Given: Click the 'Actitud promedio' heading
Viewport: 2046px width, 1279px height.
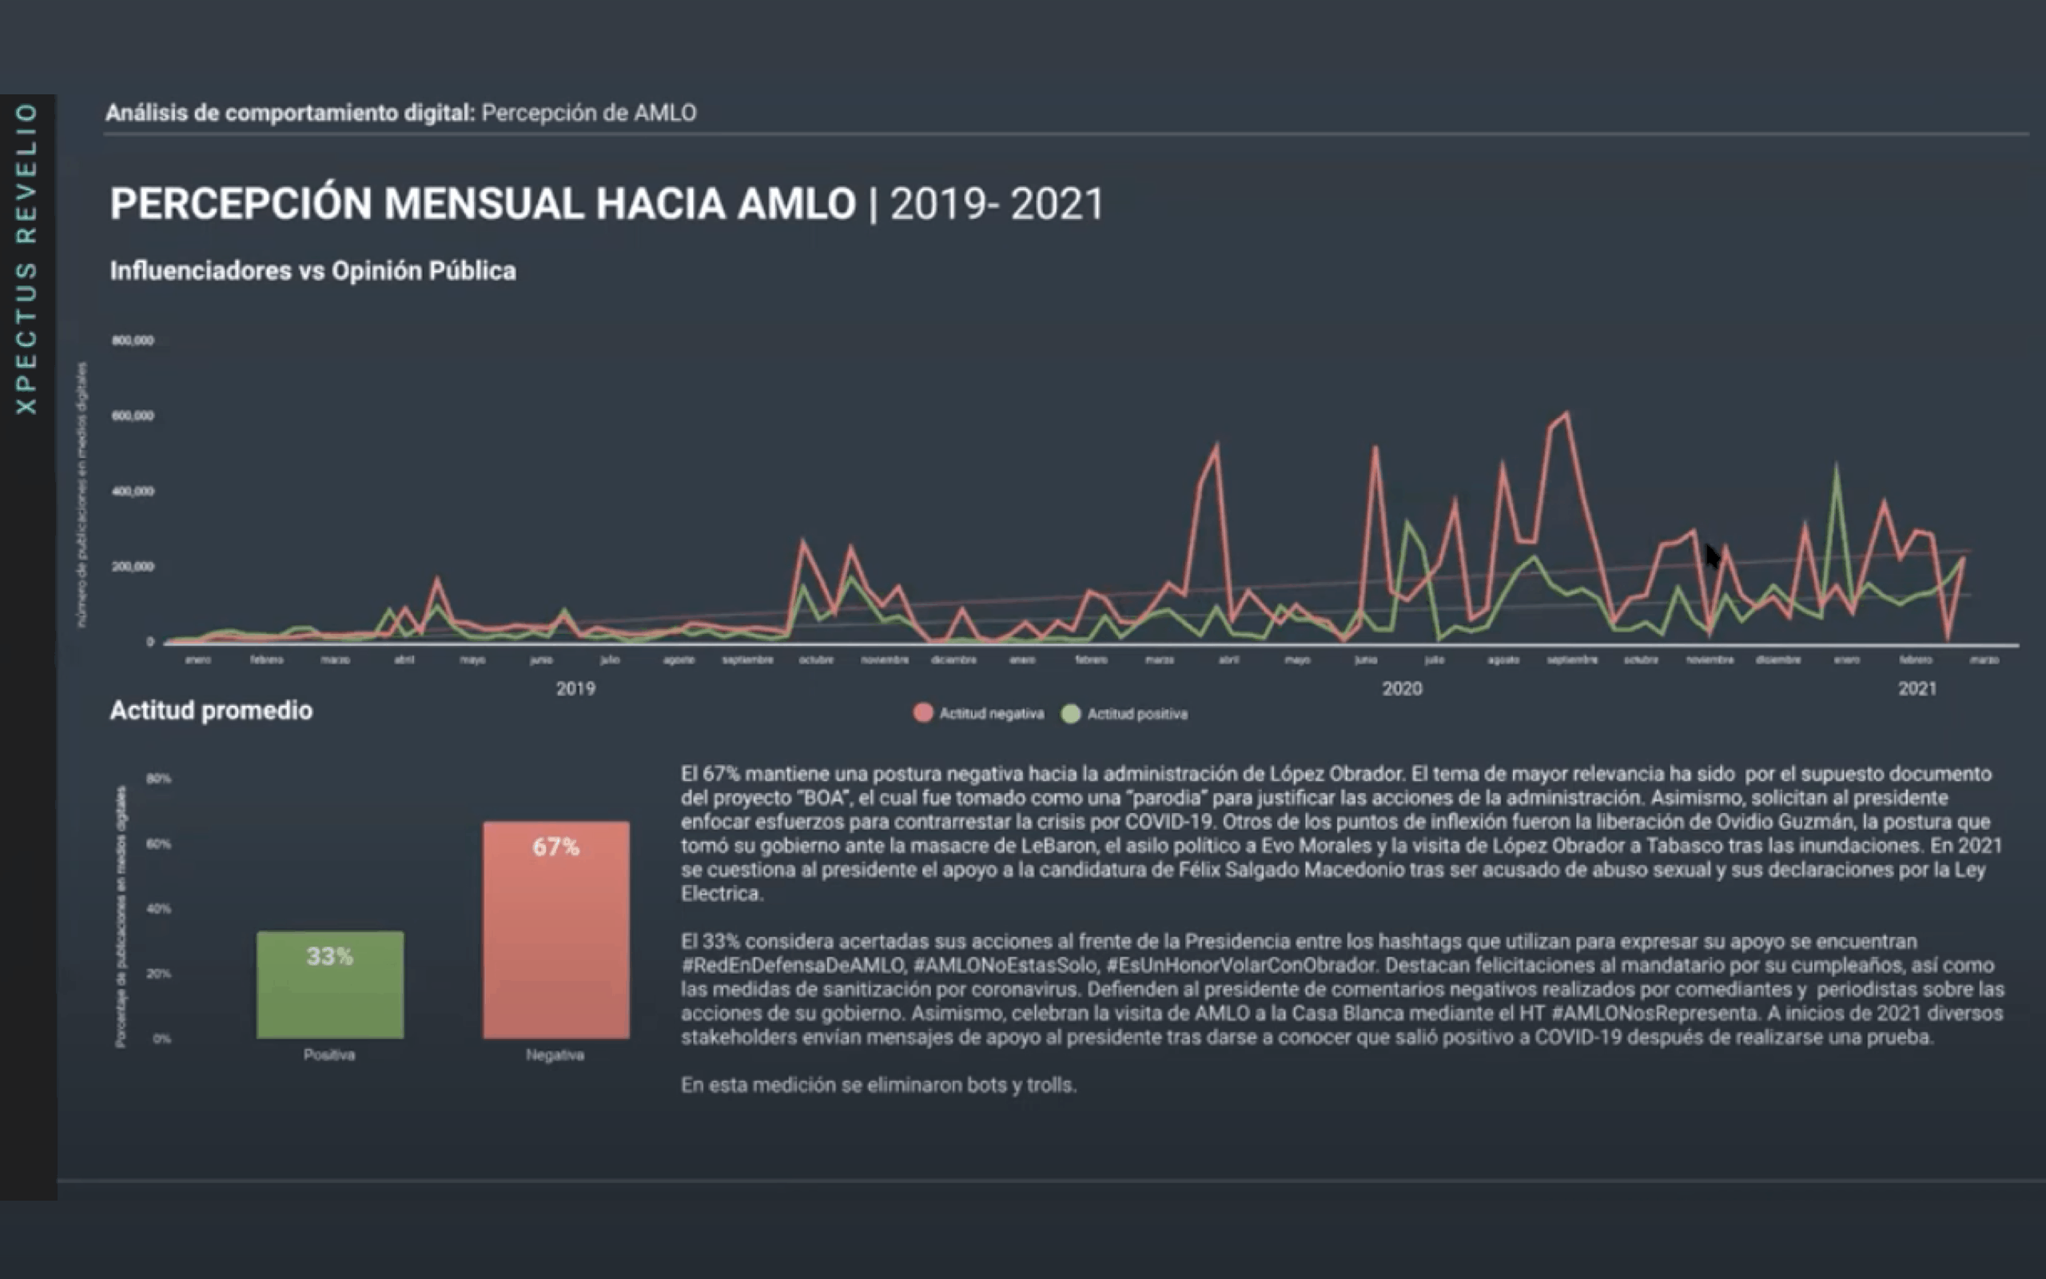Looking at the screenshot, I should [x=211, y=711].
